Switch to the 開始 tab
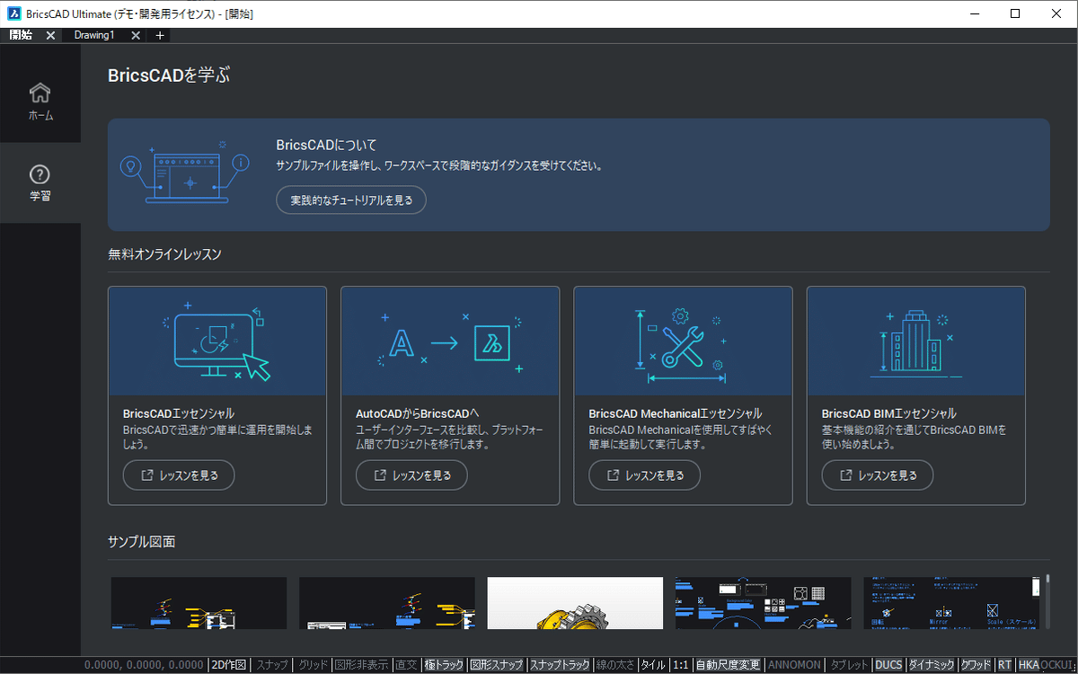 tap(22, 35)
